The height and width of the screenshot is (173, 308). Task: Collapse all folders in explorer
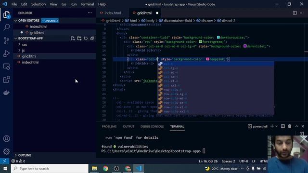pyautogui.click(x=92, y=38)
